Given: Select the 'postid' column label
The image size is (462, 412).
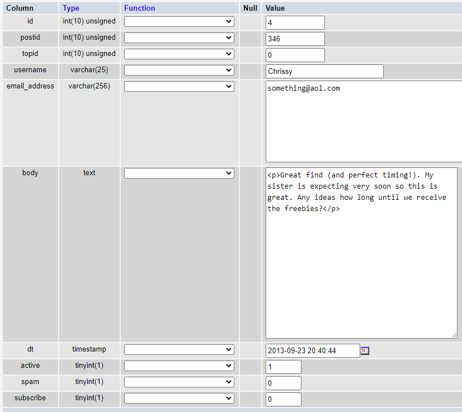Looking at the screenshot, I should (x=30, y=38).
